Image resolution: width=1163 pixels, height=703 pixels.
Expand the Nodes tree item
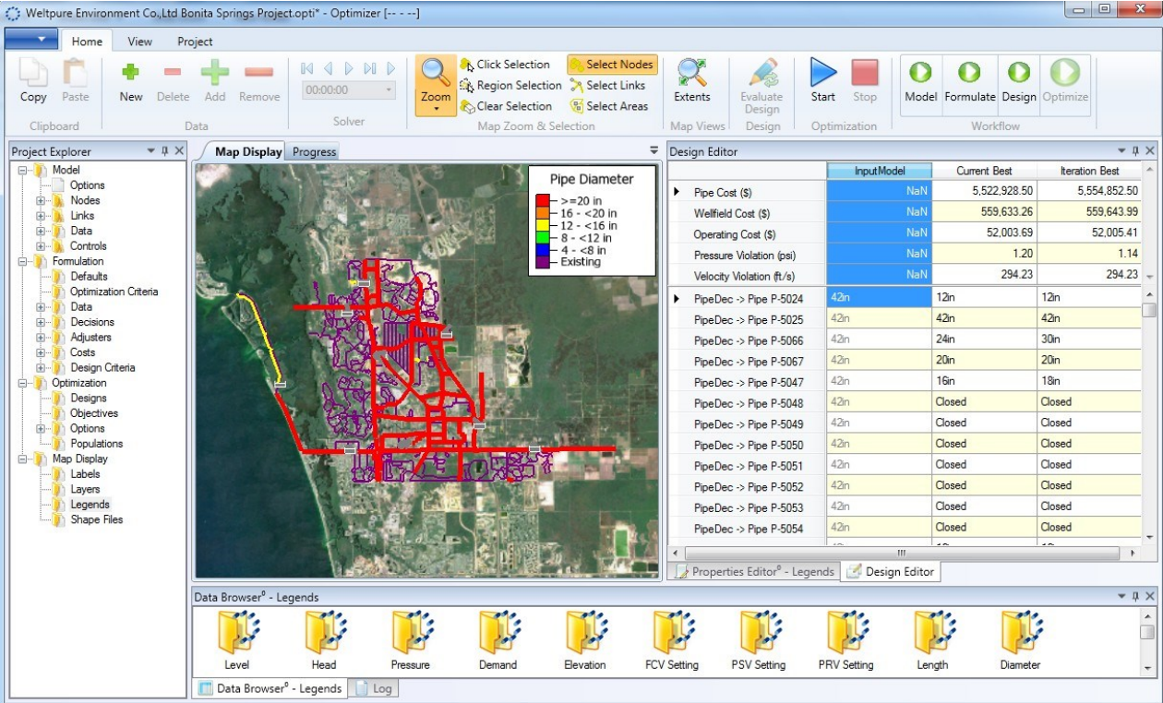point(41,200)
